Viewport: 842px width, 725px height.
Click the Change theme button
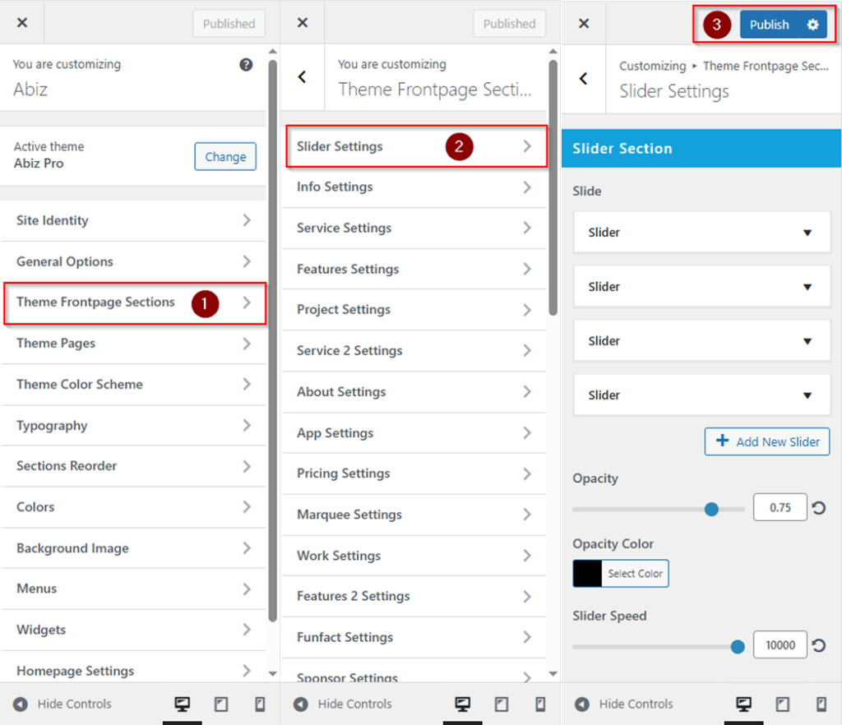click(x=225, y=156)
